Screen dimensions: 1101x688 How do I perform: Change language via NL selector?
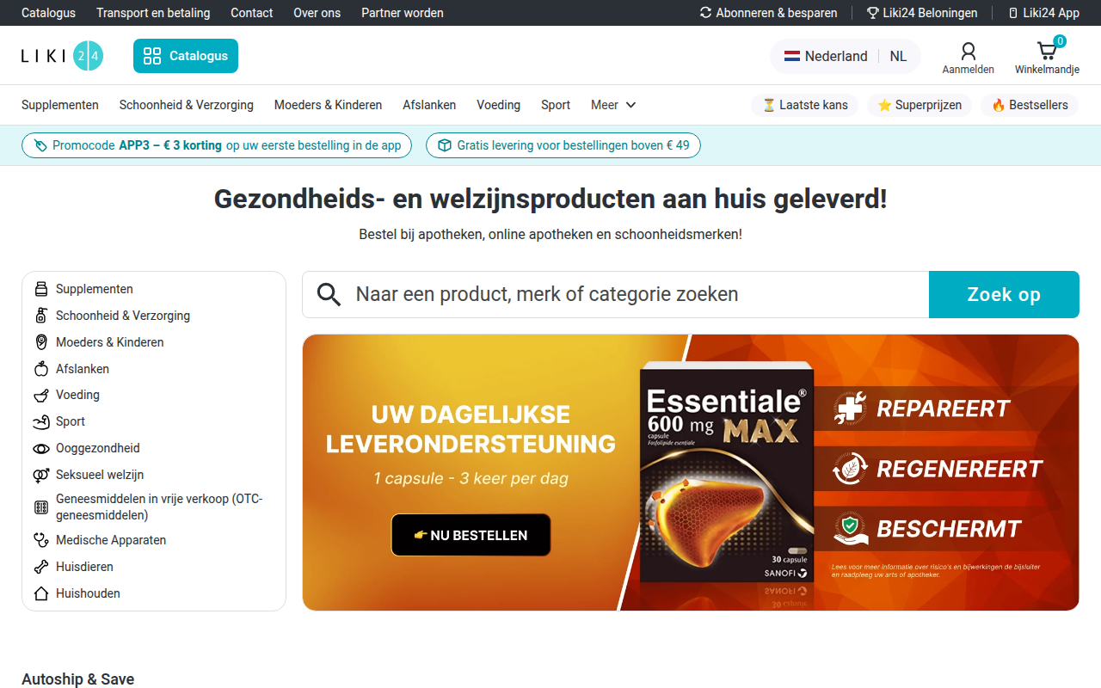click(898, 56)
